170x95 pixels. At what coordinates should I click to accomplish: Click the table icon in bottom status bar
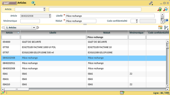pyautogui.click(x=122, y=93)
